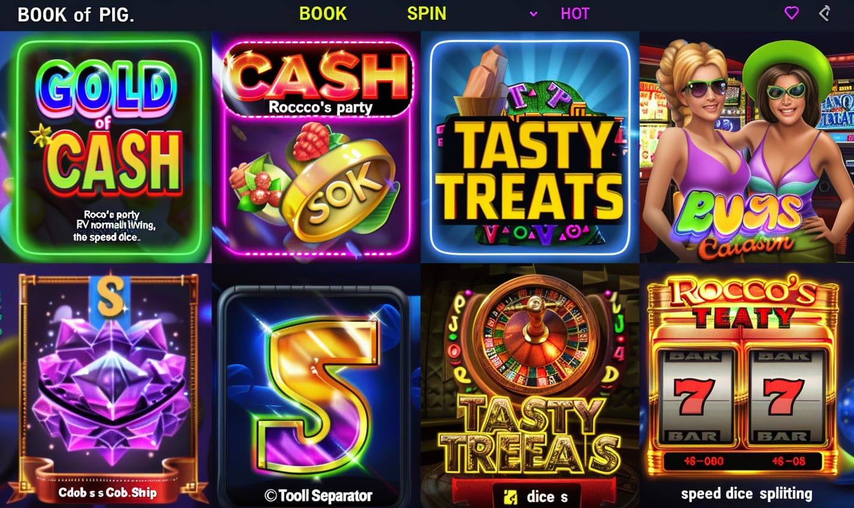The image size is (854, 508).
Task: Switch to the BOOK tab
Action: 323,14
